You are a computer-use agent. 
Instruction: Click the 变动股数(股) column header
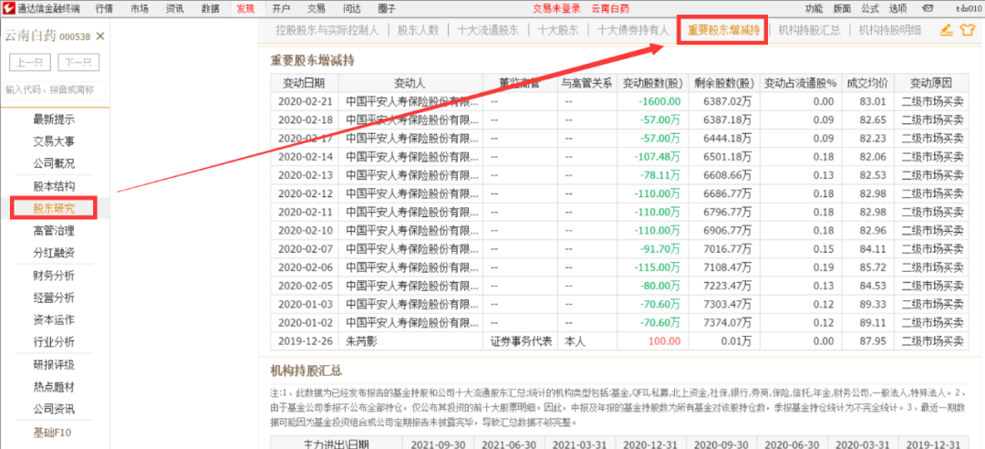pyautogui.click(x=652, y=83)
